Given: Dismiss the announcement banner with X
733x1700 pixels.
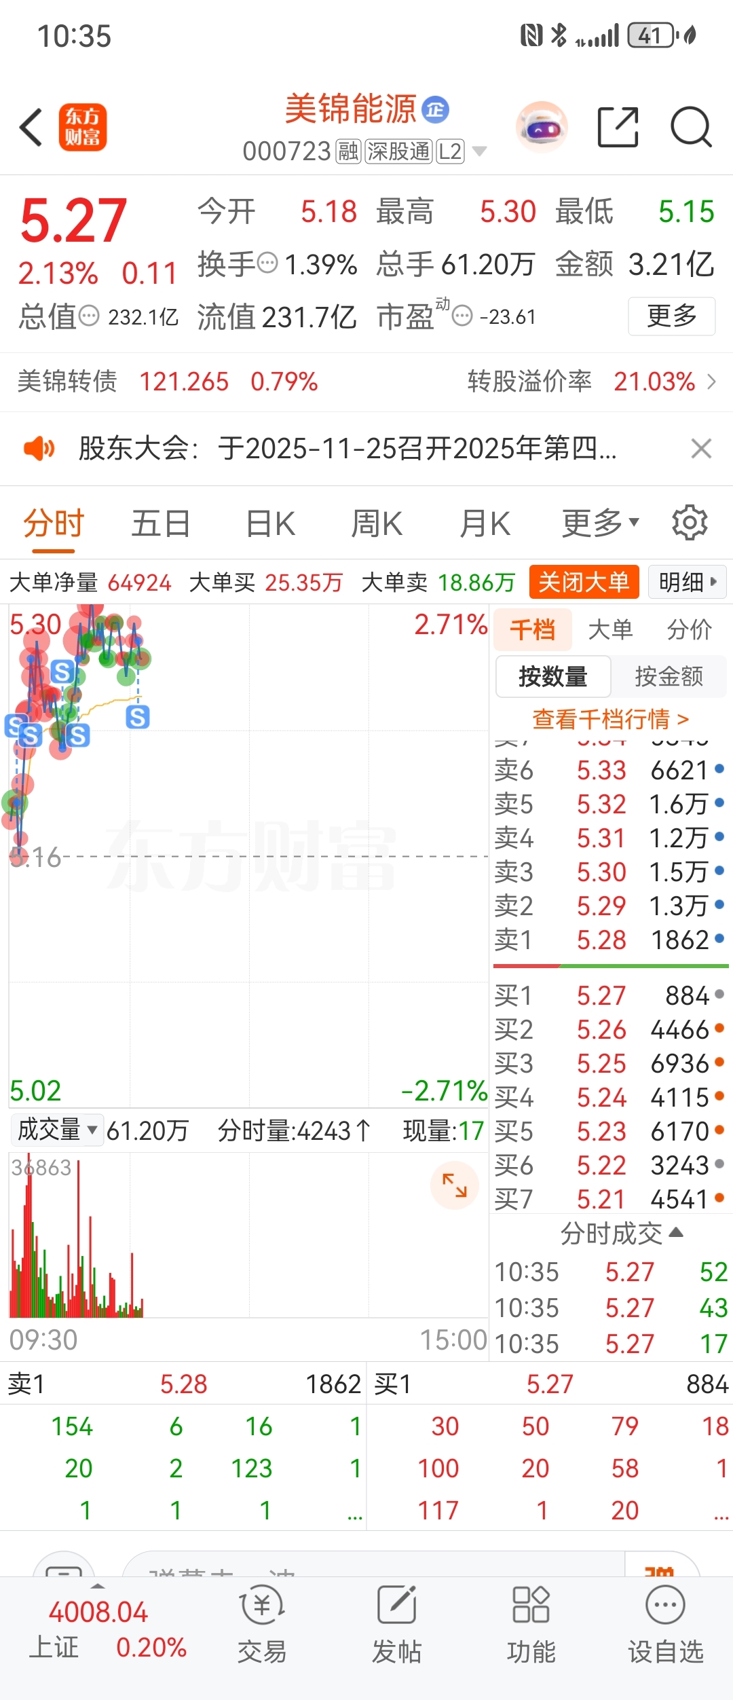Looking at the screenshot, I should [x=701, y=449].
